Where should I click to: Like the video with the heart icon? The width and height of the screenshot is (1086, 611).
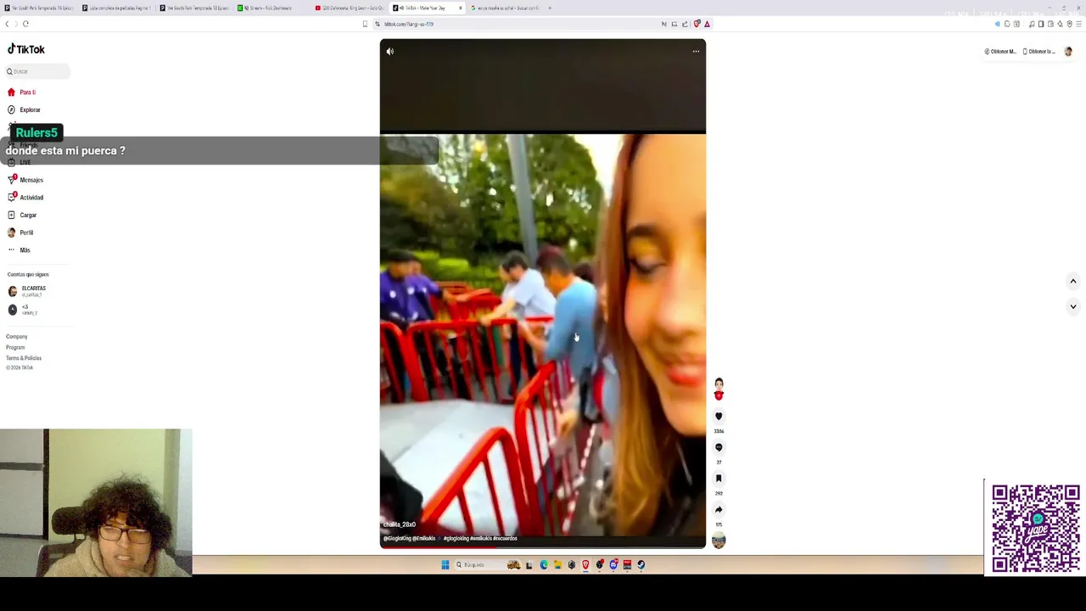719,417
